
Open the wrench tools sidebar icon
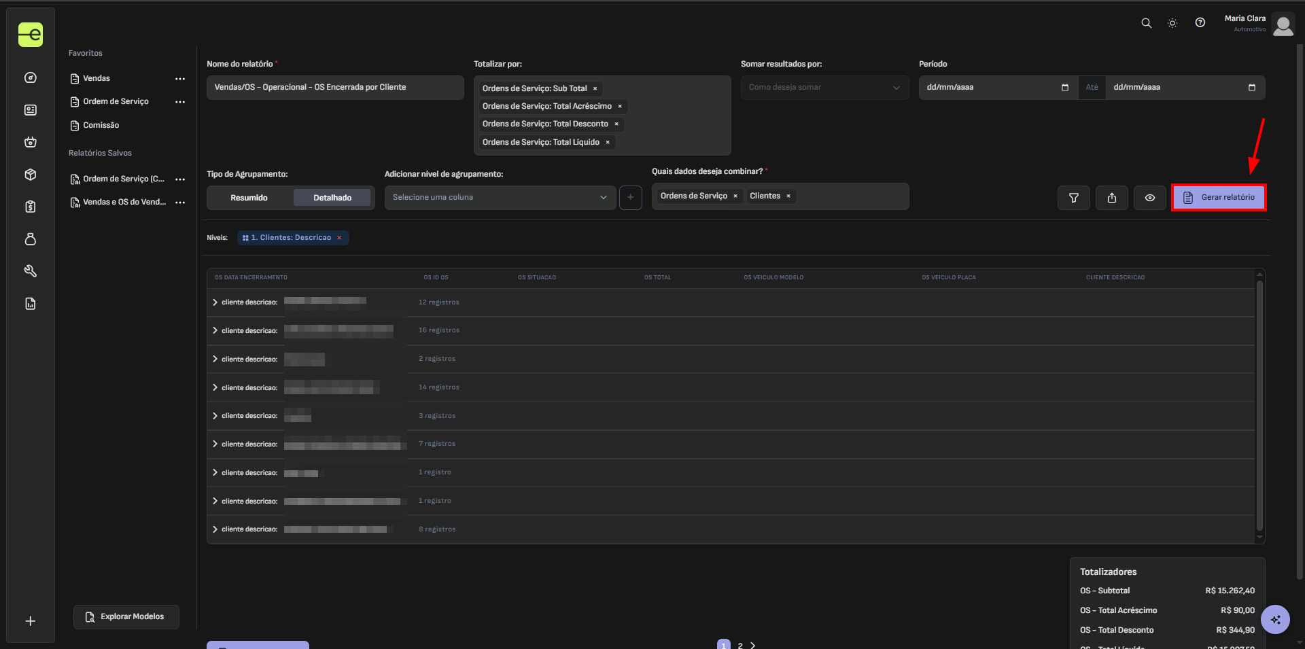(31, 271)
